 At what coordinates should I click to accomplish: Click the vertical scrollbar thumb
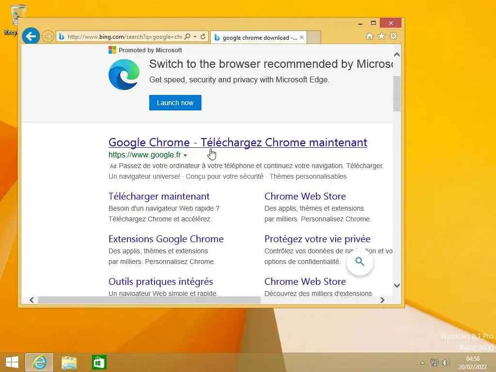[397, 93]
